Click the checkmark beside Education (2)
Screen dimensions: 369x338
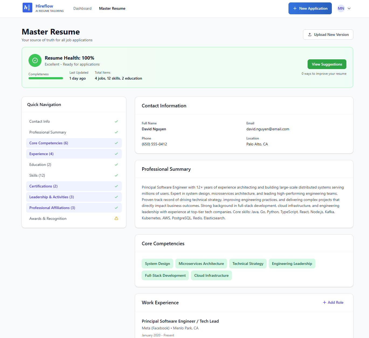click(x=116, y=165)
